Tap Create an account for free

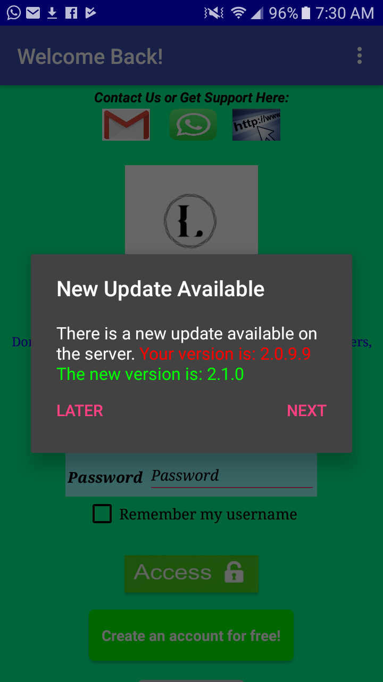[x=191, y=636]
